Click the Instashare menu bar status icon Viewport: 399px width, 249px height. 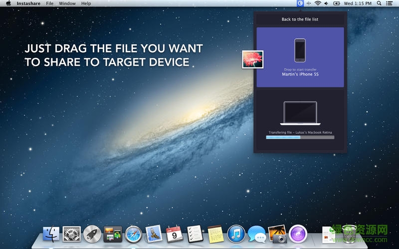click(300, 3)
